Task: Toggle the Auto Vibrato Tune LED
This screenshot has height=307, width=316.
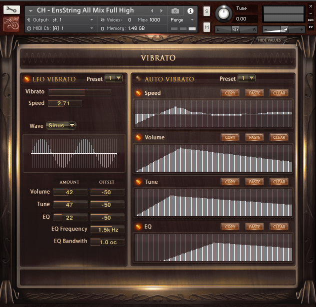Action: point(138,182)
